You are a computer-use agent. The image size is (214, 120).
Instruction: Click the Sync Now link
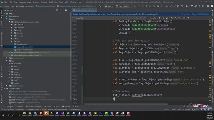(x=186, y=14)
